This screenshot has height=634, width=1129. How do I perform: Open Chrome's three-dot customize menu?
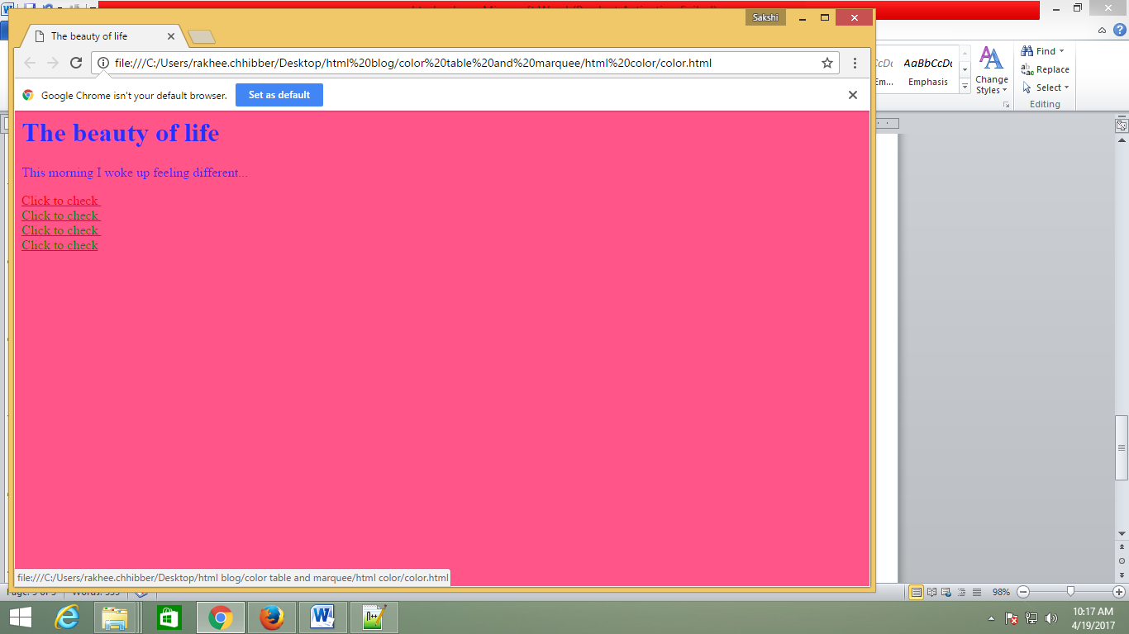coord(855,62)
